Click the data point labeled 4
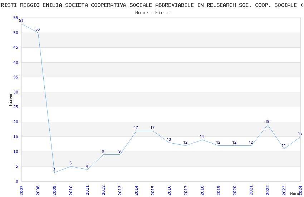304x197 pixels. pyautogui.click(x=87, y=169)
